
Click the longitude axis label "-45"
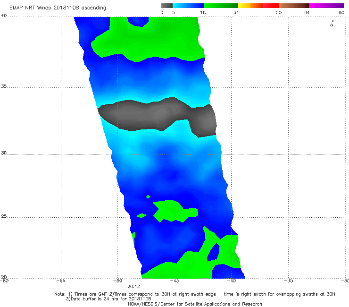click(174, 281)
